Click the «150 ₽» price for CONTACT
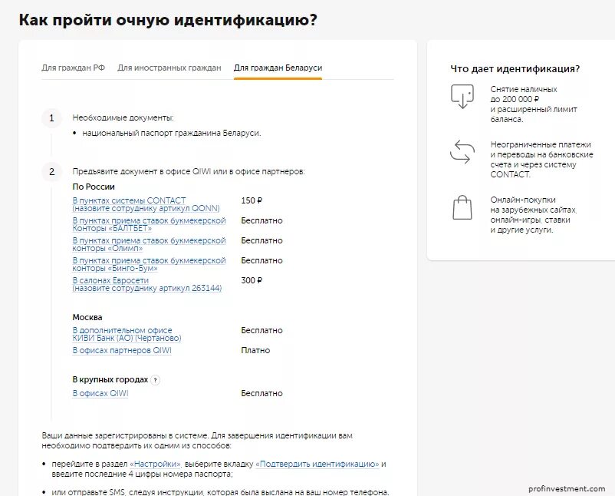Screen dimensions: 615x496 [252, 200]
